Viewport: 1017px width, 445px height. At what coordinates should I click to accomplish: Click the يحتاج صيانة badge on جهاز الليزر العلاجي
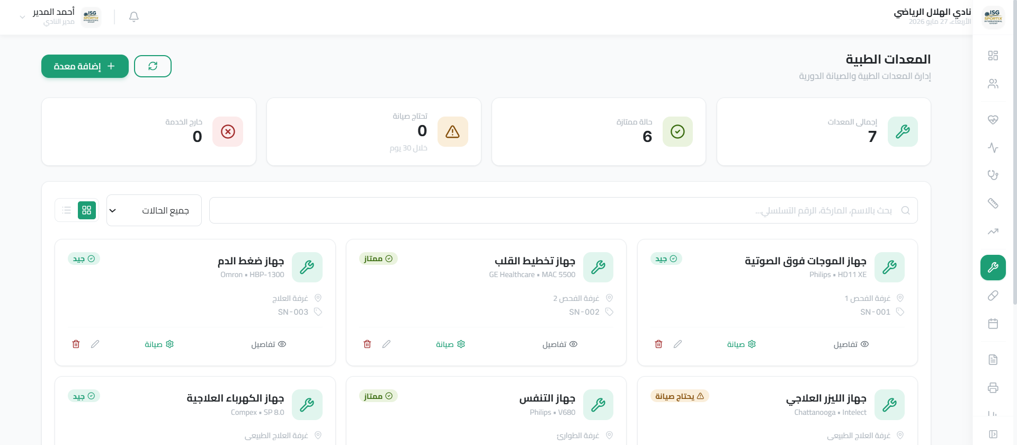tap(680, 396)
